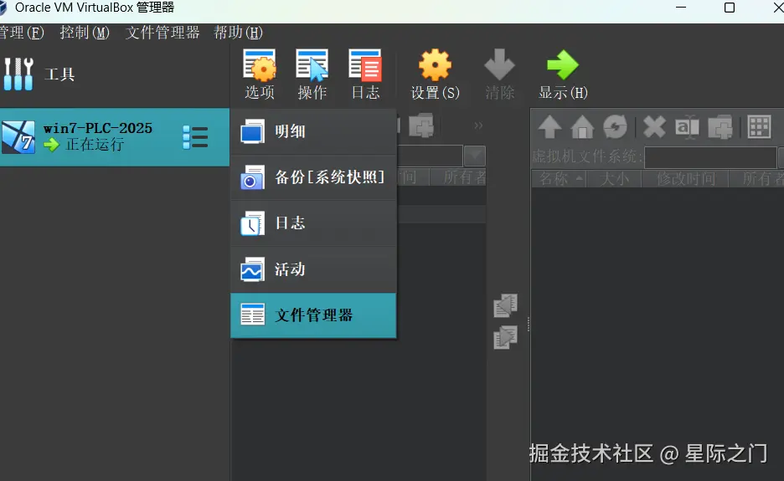Open the list menu icon beside win7-PLC-2025
This screenshot has width=784, height=481.
click(195, 137)
